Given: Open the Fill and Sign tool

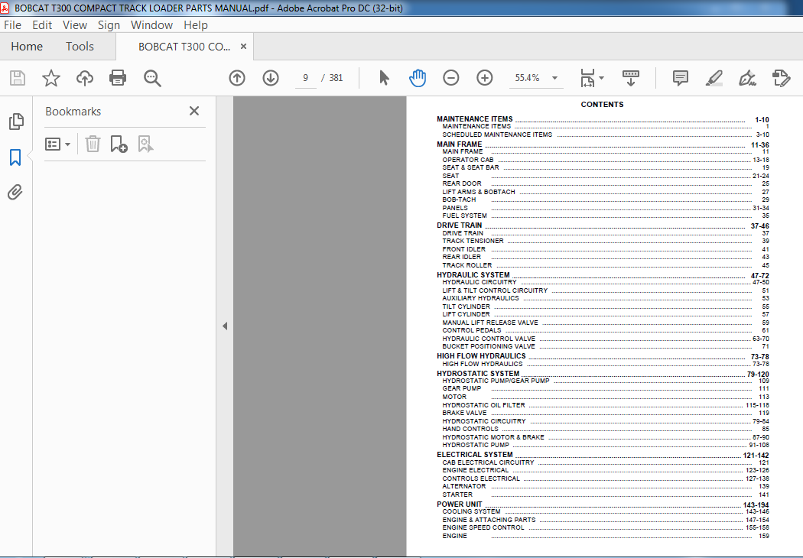Looking at the screenshot, I should pos(748,78).
